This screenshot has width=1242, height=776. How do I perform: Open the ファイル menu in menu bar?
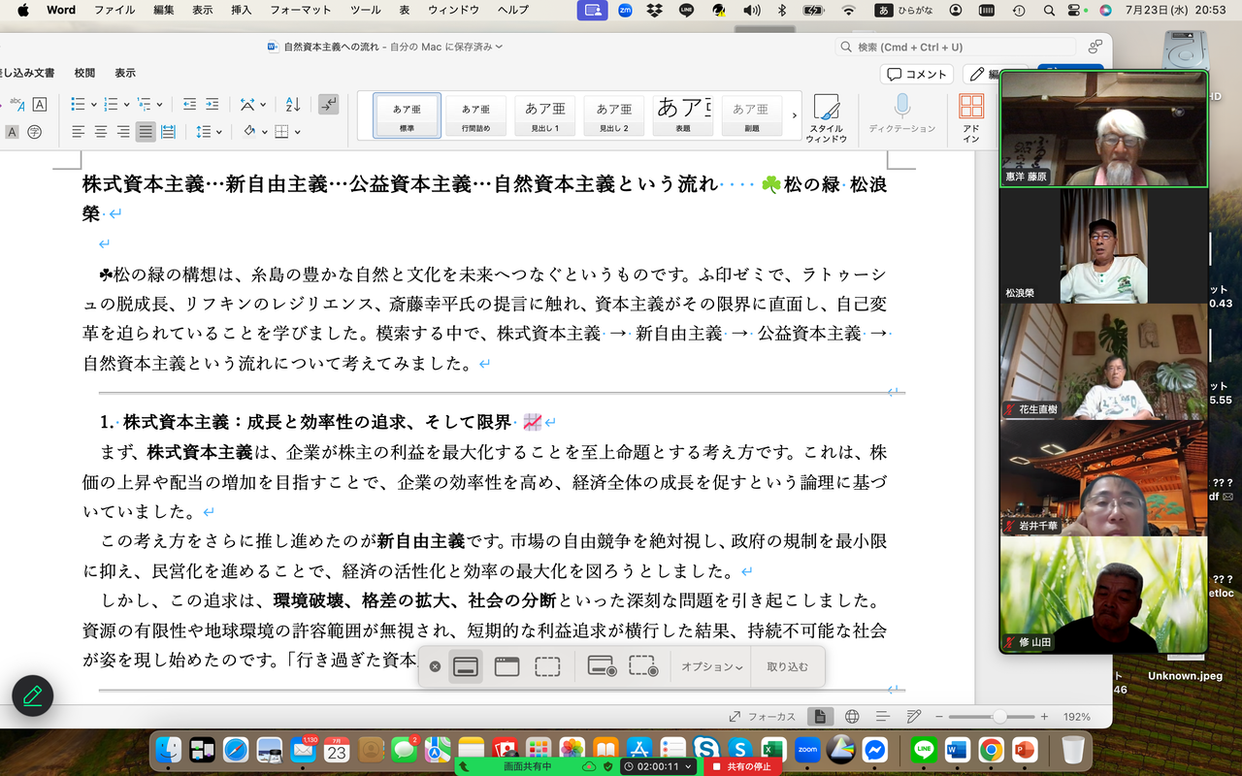[114, 10]
